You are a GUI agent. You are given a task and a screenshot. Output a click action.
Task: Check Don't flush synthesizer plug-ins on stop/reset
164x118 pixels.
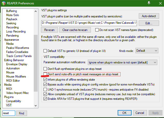(x=45, y=69)
